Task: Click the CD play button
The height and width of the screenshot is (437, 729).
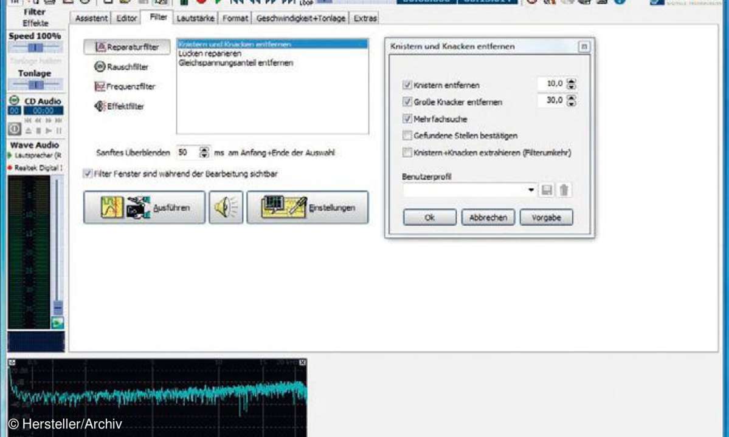Action: pos(49,131)
